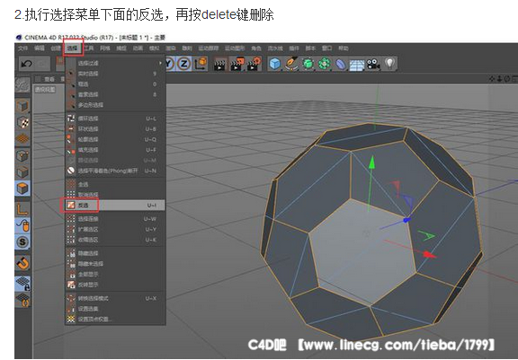Open the 帮助 (Help) menu

pos(344,48)
